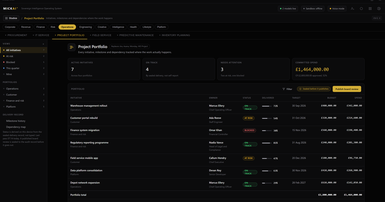Open Milestone history
The width and height of the screenshot is (385, 202).
16,121
